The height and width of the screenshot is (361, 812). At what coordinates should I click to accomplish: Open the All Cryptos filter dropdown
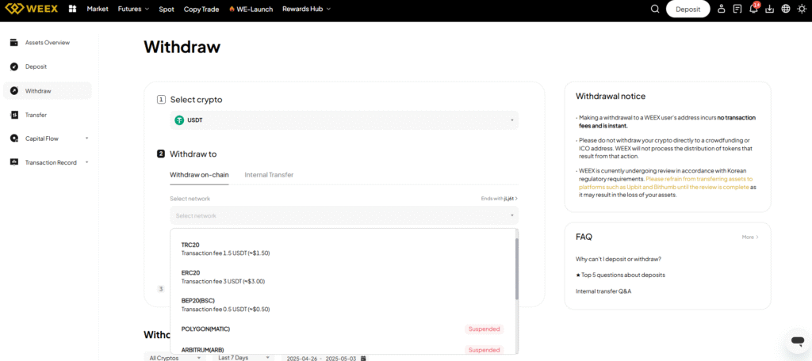(174, 357)
